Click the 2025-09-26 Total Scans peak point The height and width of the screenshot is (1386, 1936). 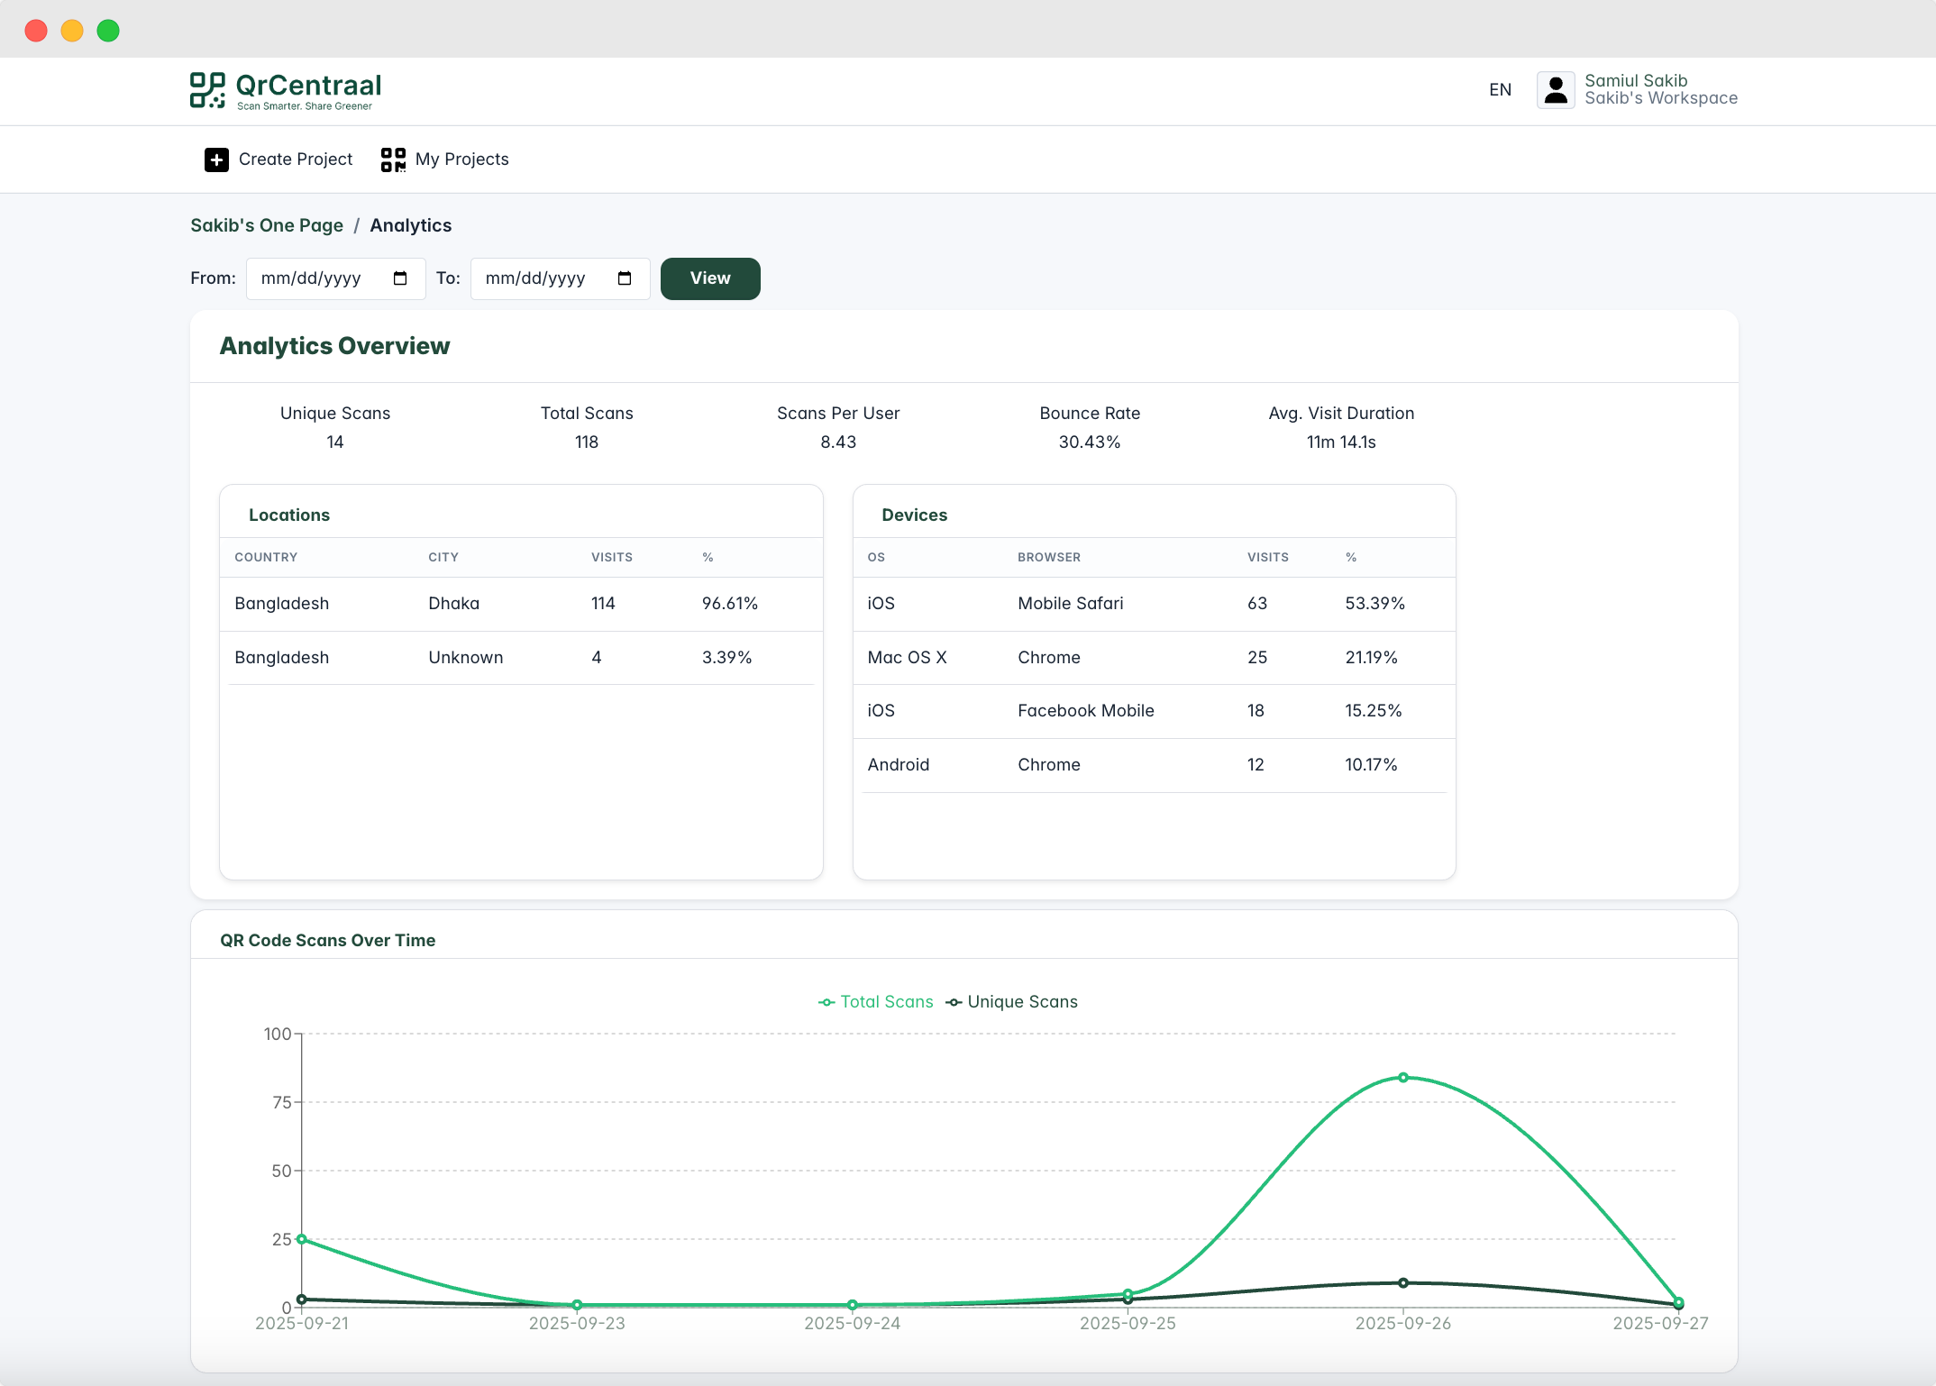click(1403, 1078)
